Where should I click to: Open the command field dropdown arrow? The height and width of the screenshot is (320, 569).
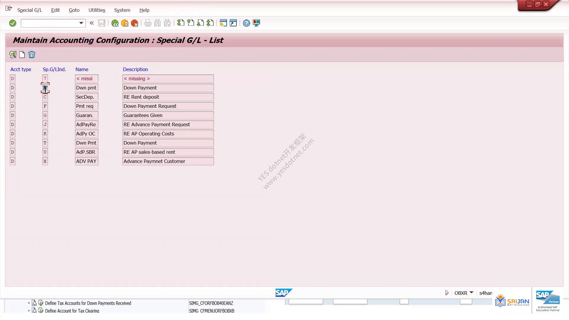pos(81,23)
